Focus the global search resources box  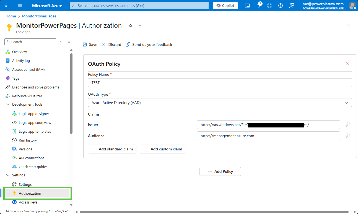pos(139,6)
